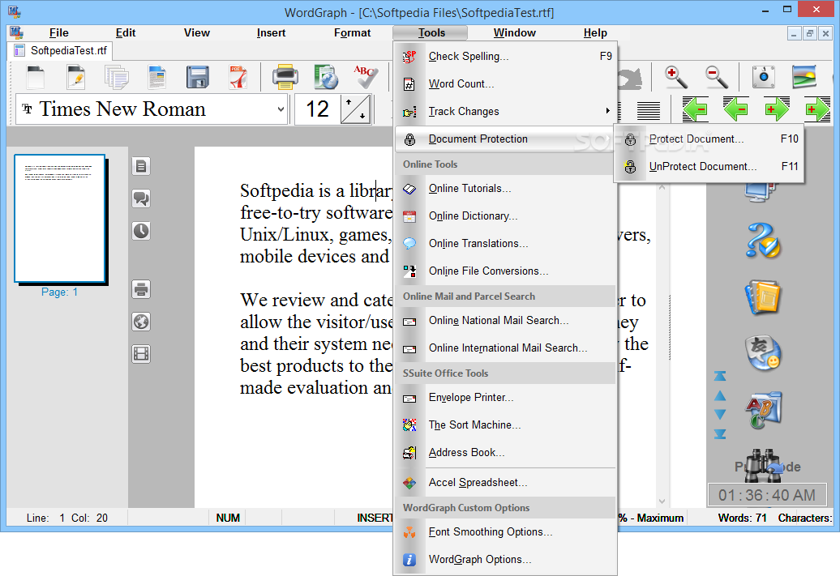Select the Page 1 thumbnail

59,219
